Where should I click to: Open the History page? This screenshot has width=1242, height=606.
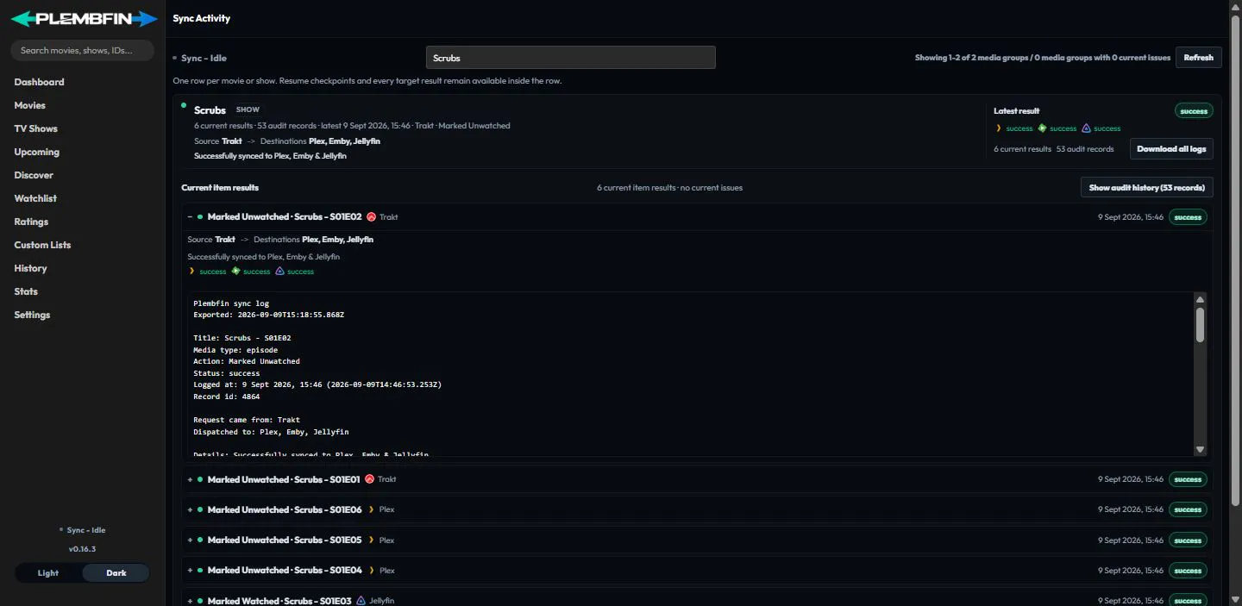tap(30, 268)
